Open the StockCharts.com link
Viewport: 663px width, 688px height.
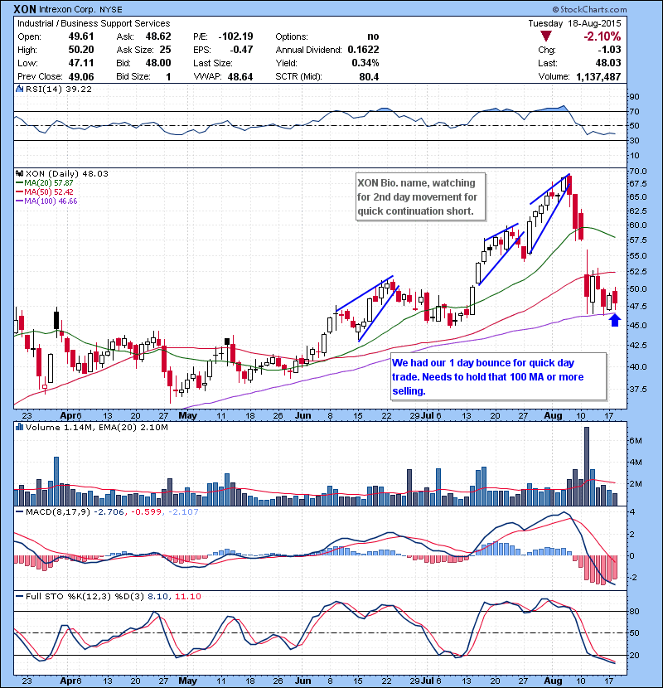pos(589,9)
